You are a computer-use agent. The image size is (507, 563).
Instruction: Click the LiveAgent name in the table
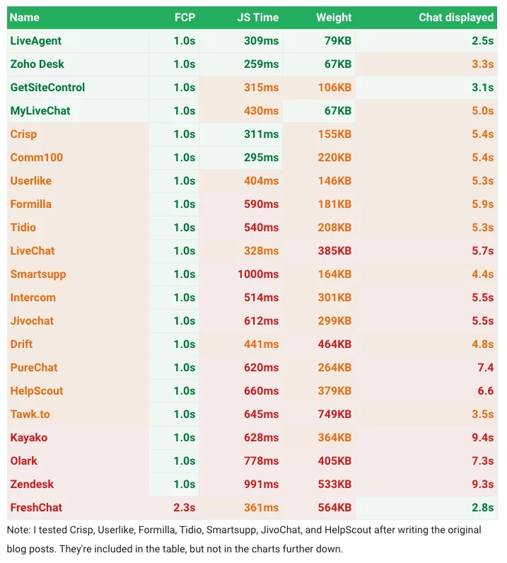[x=36, y=41]
